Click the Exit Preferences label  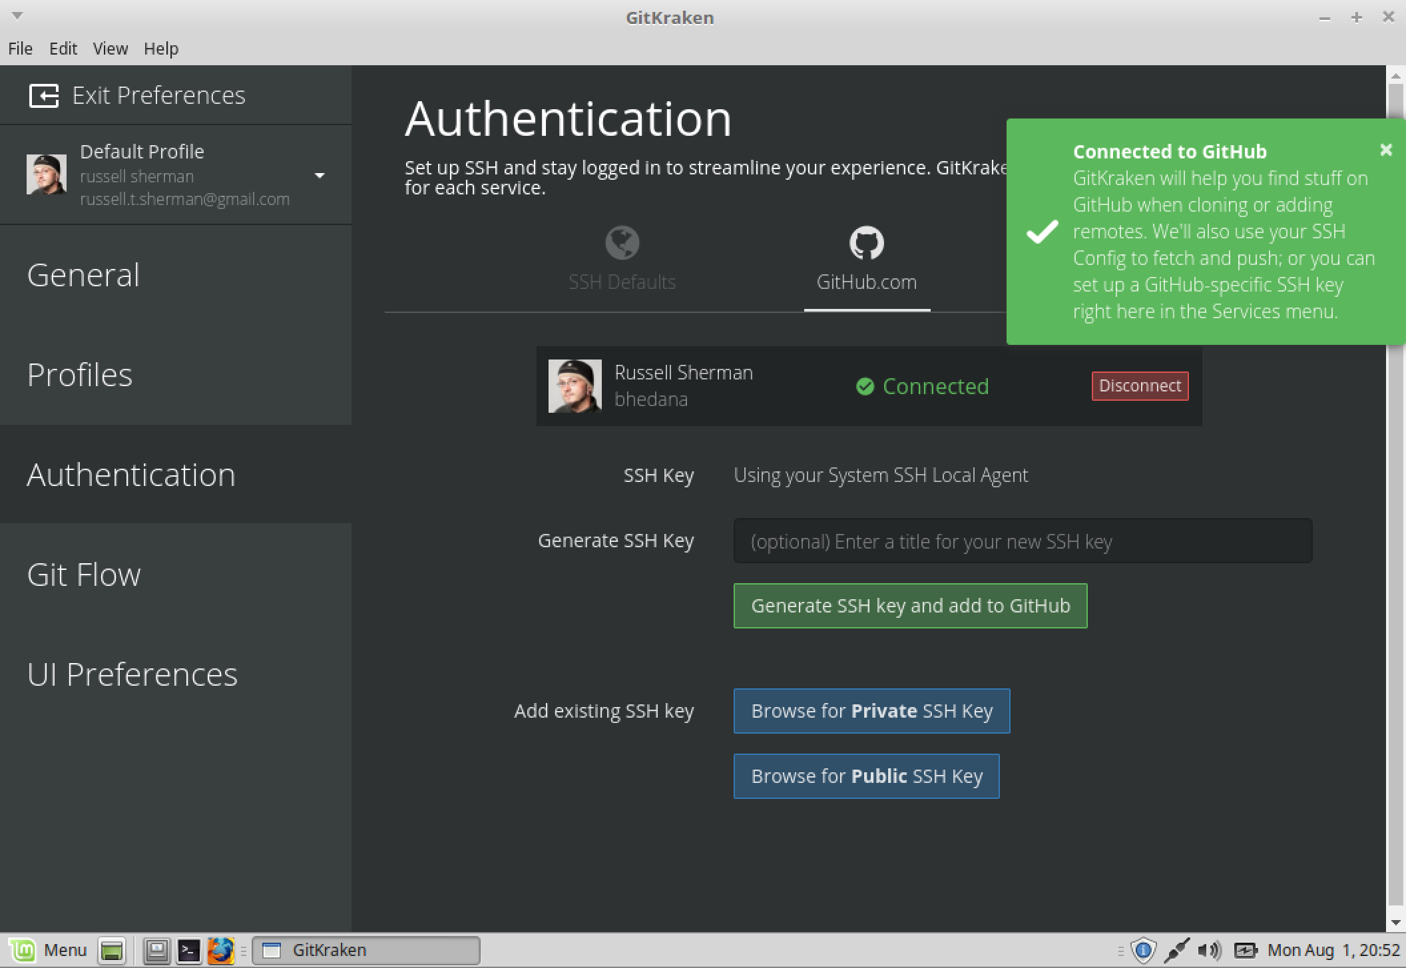pyautogui.click(x=158, y=96)
